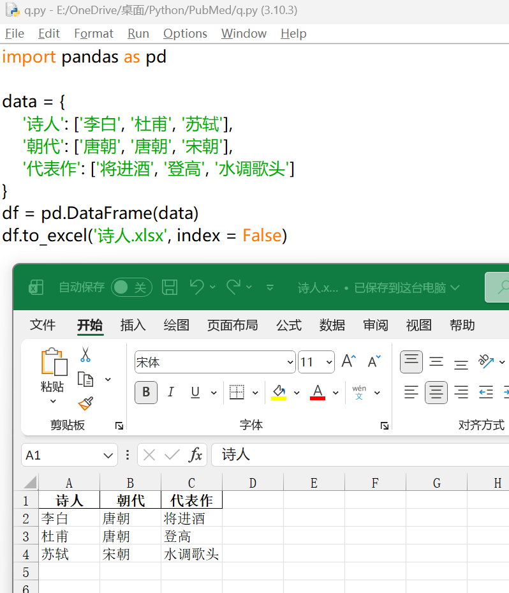This screenshot has width=509, height=593.
Task: Click the Paste clipboard icon
Action: point(54,361)
